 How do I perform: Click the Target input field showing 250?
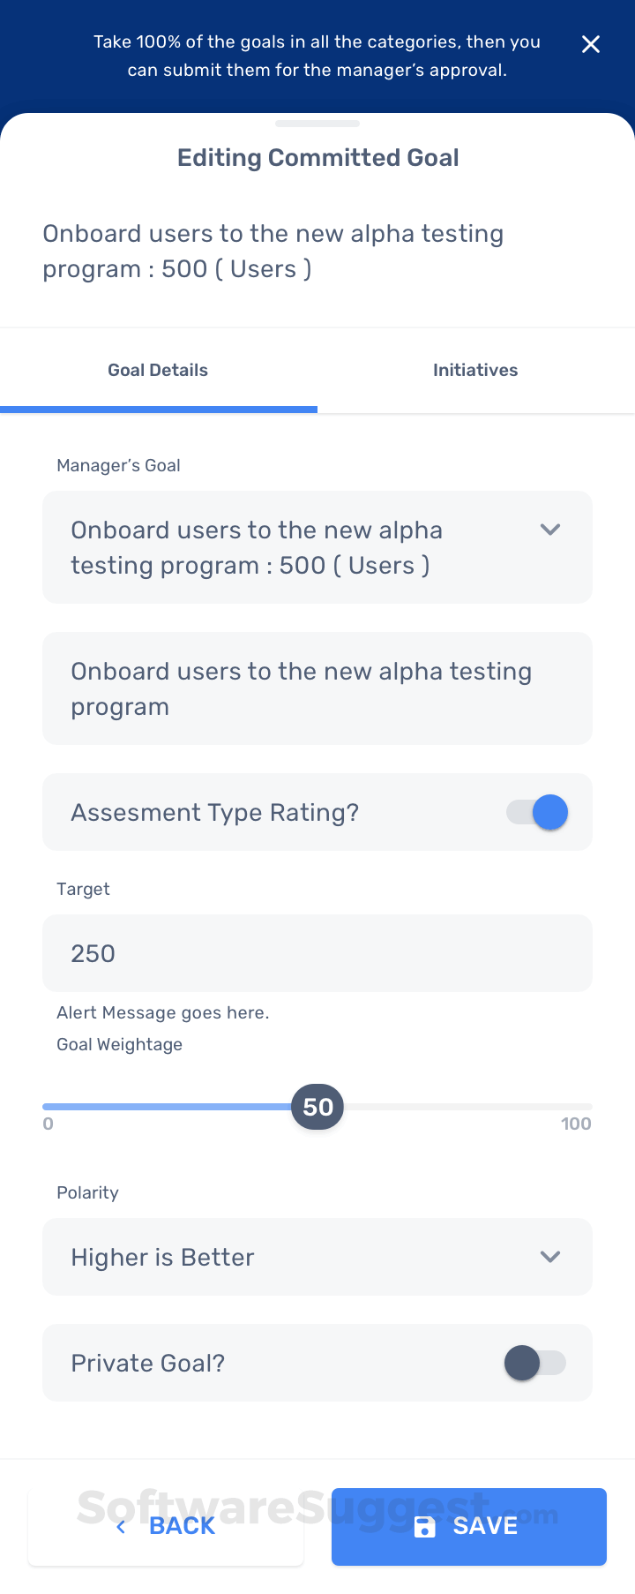tap(317, 953)
